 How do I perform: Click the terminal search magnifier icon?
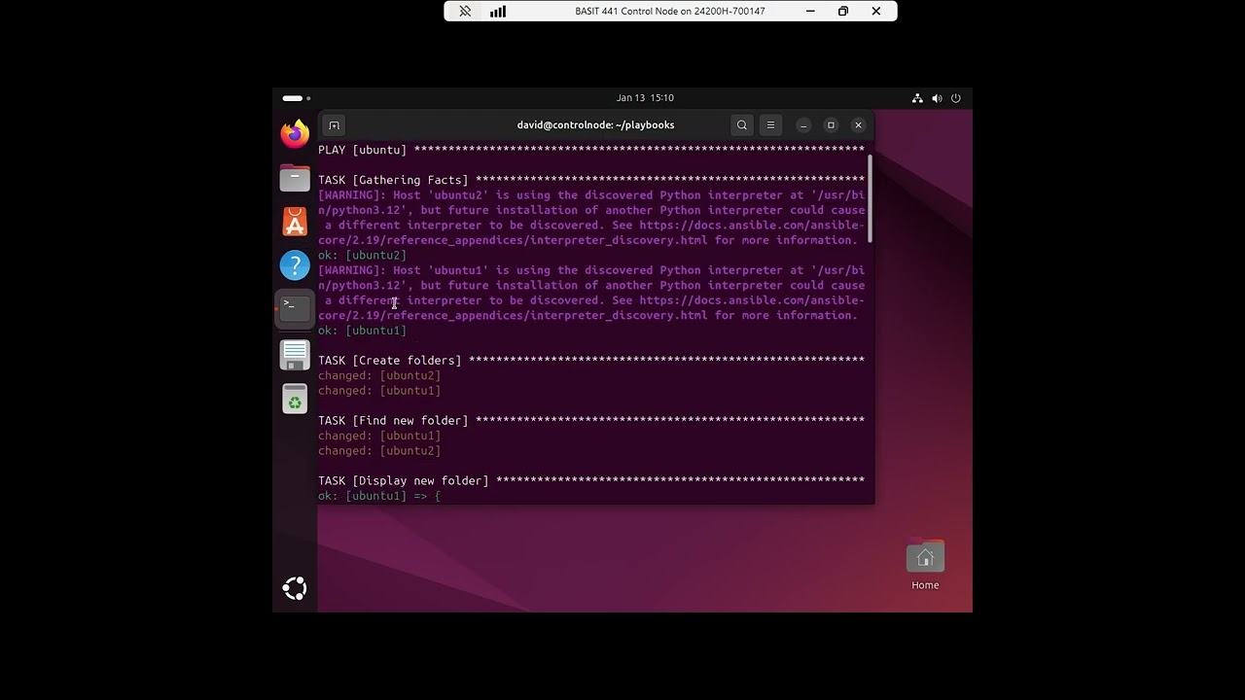[x=742, y=125]
